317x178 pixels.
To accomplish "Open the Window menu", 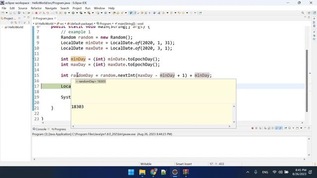I will pyautogui.click(x=99, y=8).
